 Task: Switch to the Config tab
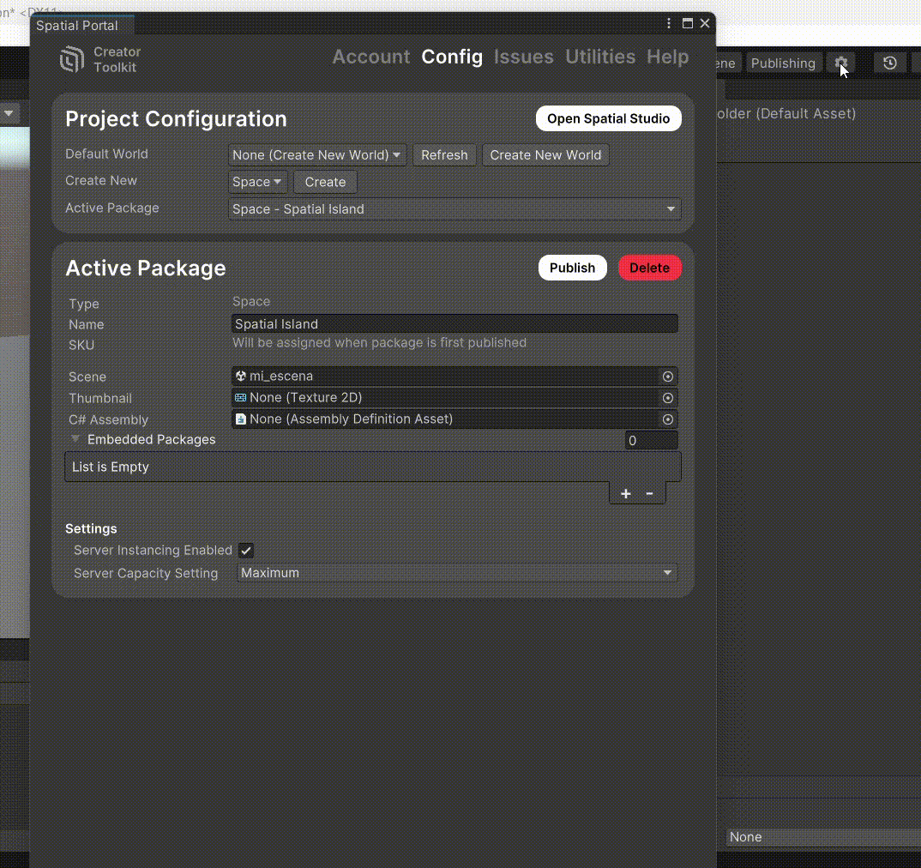(452, 57)
